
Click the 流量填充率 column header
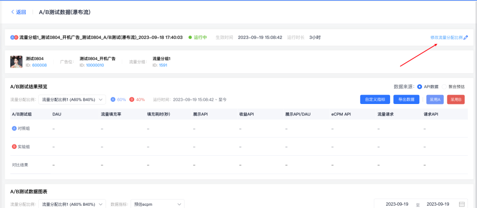click(111, 114)
